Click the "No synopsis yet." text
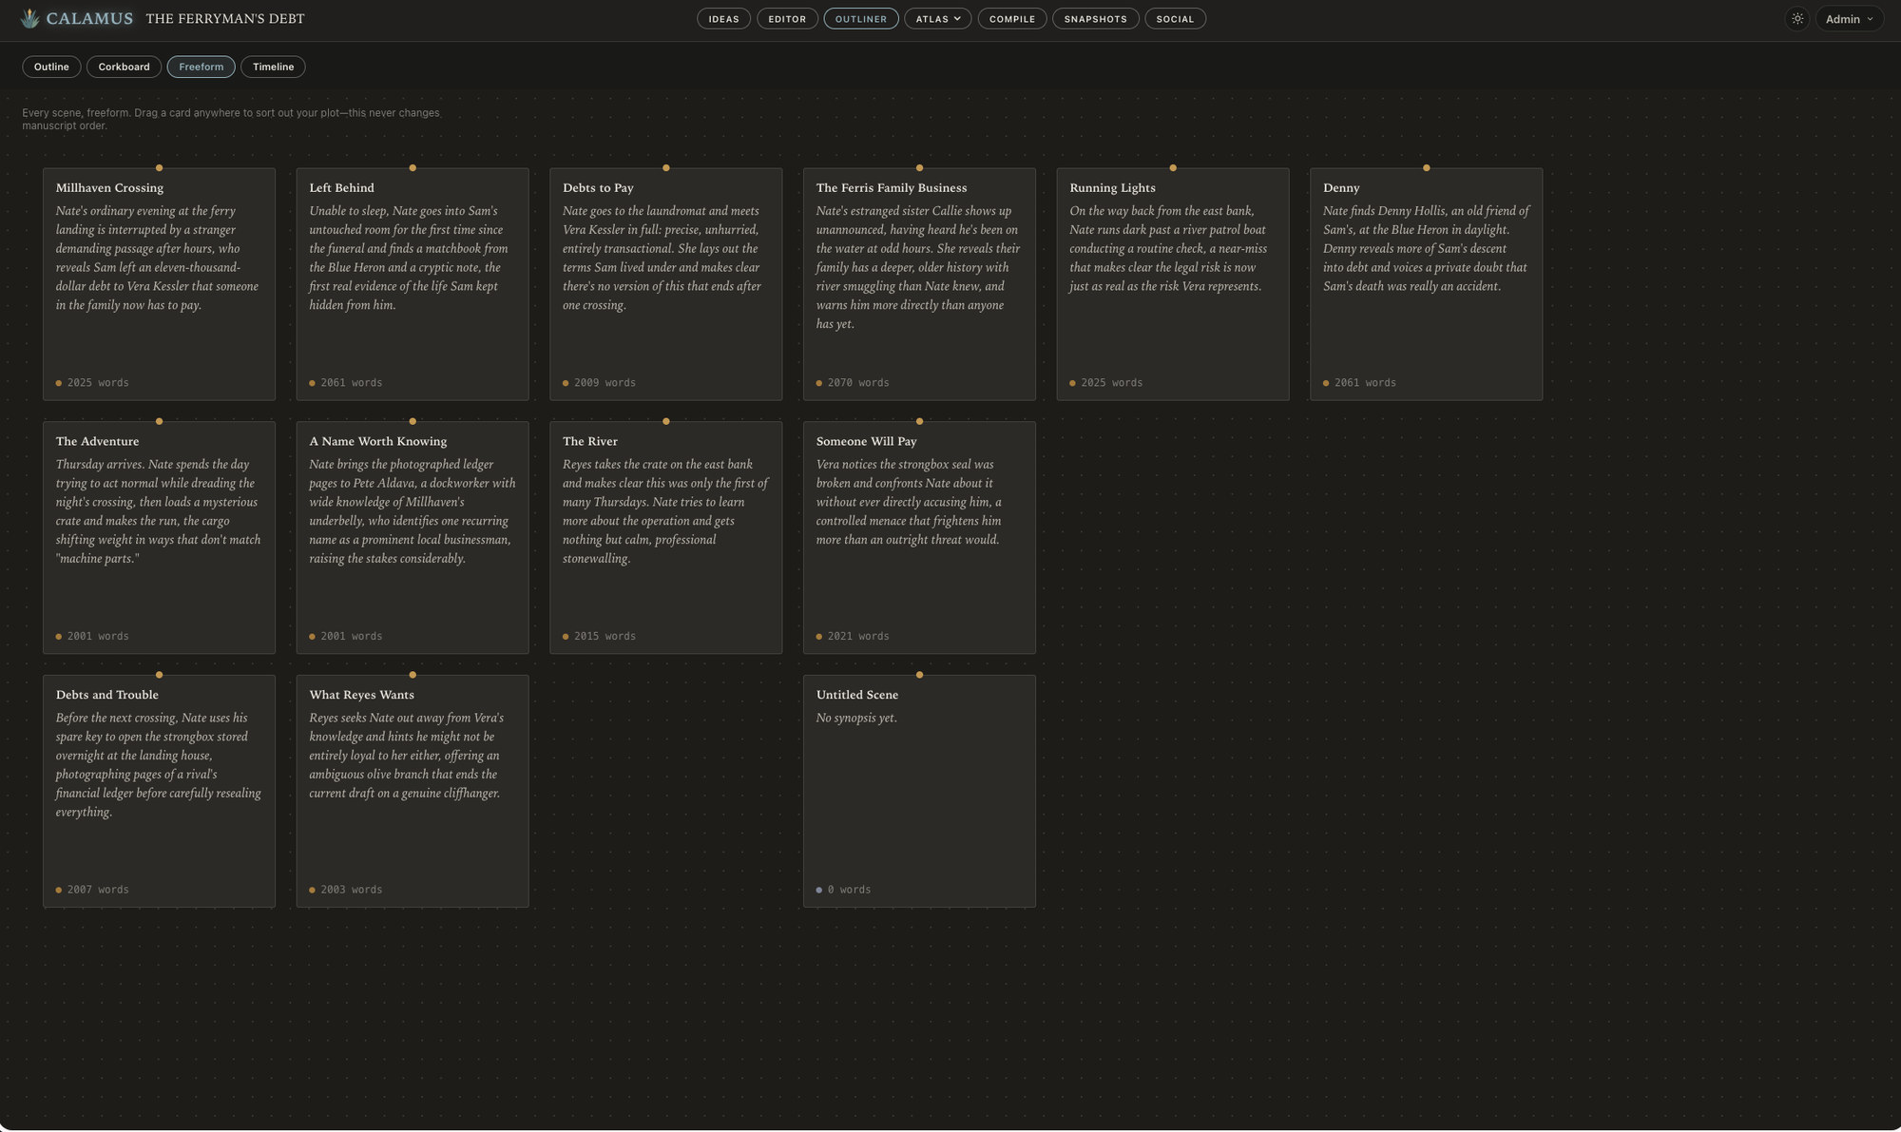Screen dimensions: 1901x1132 tap(856, 718)
